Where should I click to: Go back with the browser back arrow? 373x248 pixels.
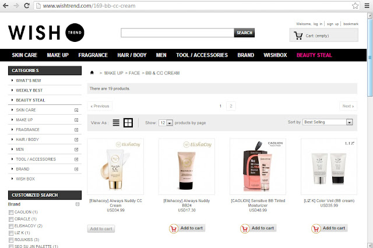tap(5, 5)
